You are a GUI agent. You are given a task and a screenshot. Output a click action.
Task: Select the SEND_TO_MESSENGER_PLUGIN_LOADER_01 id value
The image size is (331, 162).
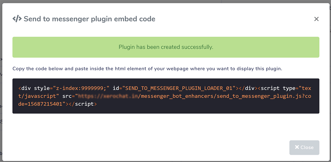point(179,88)
